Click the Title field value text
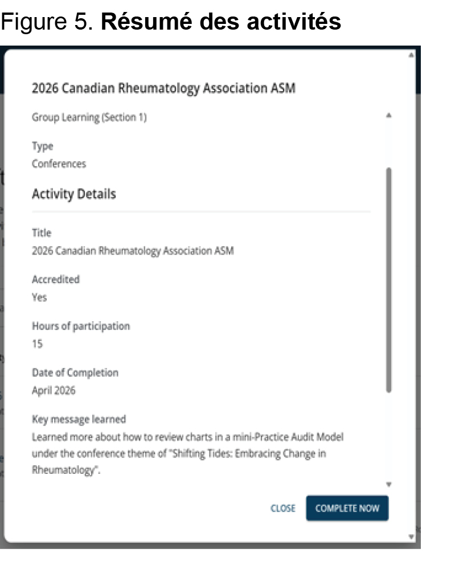Image resolution: width=455 pixels, height=573 pixels. coord(133,251)
